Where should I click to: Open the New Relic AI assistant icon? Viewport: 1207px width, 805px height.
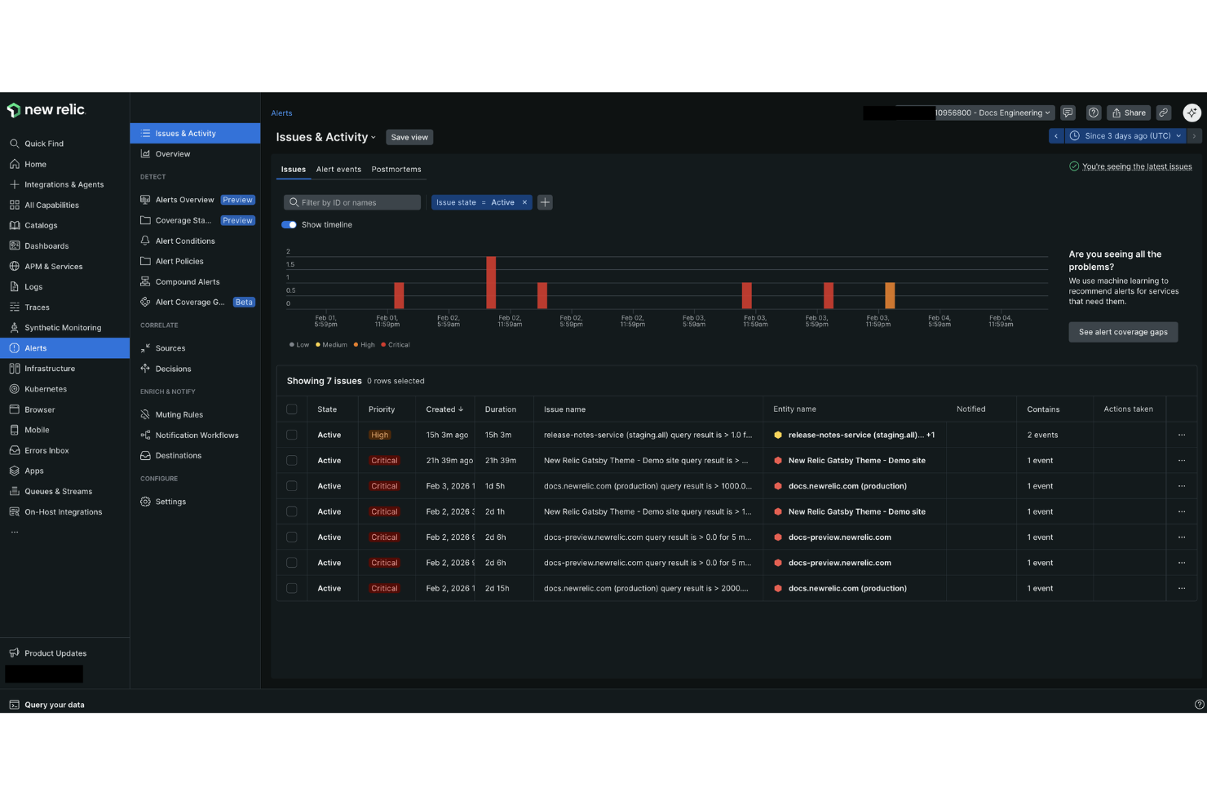coord(1192,113)
